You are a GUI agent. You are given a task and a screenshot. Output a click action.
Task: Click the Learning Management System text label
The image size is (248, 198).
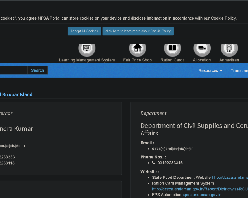coord(87,60)
